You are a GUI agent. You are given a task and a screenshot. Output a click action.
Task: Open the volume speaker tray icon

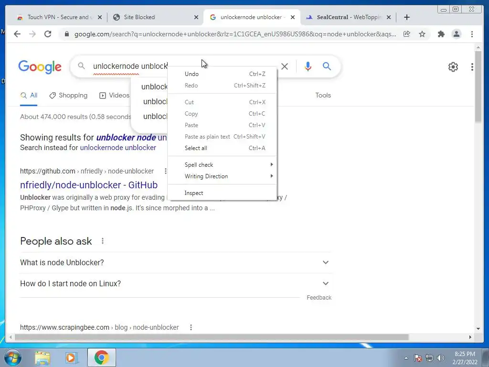[441, 358]
